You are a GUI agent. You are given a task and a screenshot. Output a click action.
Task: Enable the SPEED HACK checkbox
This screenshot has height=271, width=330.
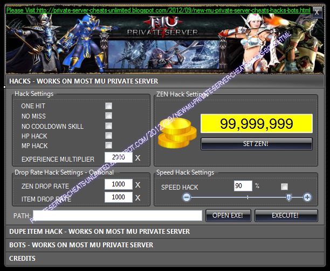pos(284,186)
